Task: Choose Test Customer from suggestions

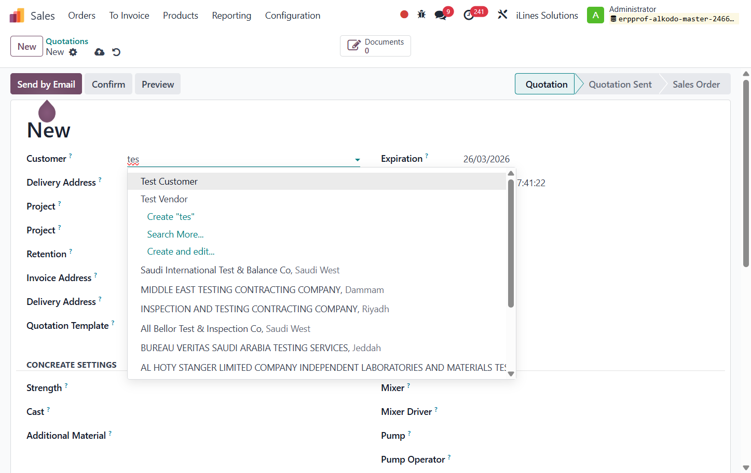Action: (317, 182)
